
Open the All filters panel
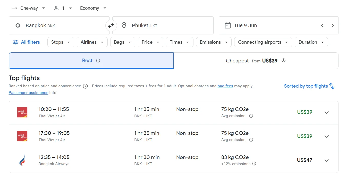point(27,42)
